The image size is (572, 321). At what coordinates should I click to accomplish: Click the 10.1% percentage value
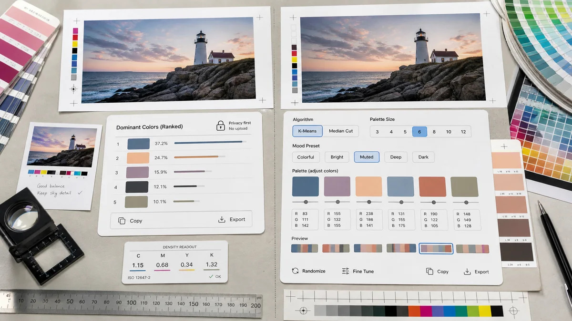click(160, 202)
